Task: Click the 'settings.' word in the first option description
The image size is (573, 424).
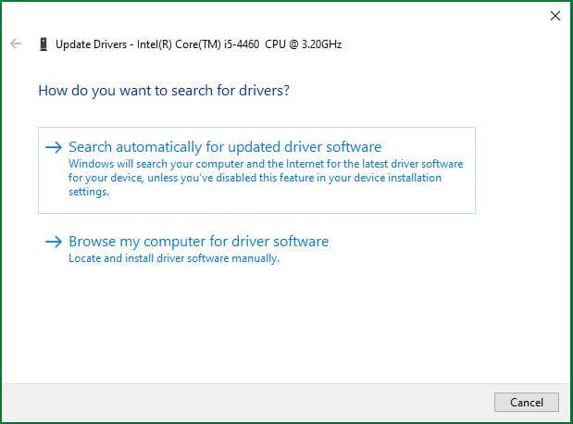Action: [x=89, y=192]
